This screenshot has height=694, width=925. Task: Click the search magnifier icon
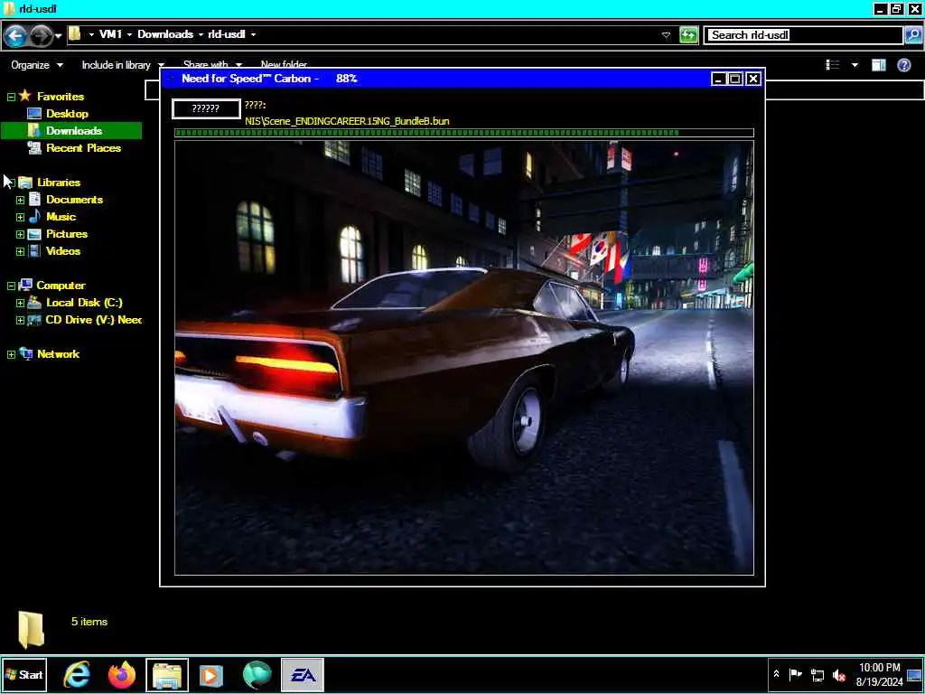(912, 35)
